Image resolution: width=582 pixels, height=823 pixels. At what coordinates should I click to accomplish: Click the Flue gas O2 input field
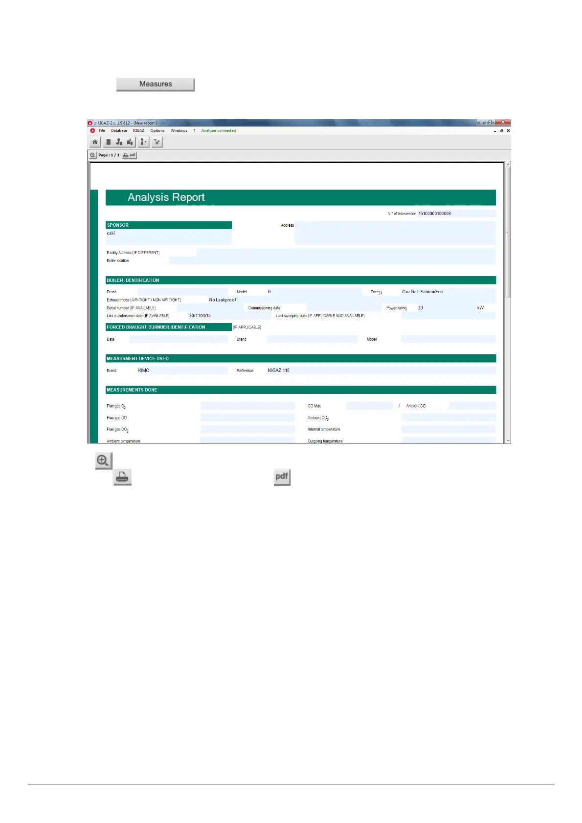pyautogui.click(x=247, y=406)
